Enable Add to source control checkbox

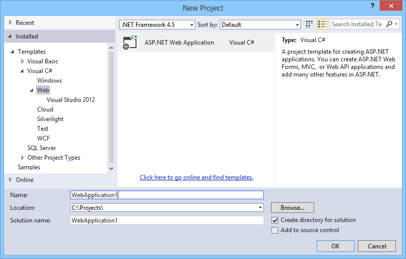pos(275,230)
